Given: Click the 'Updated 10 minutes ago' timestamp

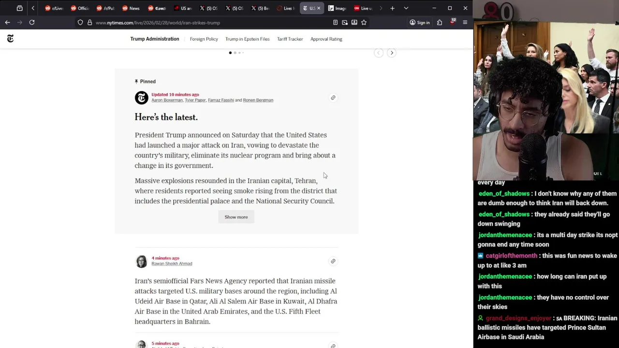Looking at the screenshot, I should (x=175, y=95).
